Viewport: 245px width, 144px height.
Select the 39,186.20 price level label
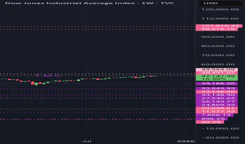click(x=217, y=84)
